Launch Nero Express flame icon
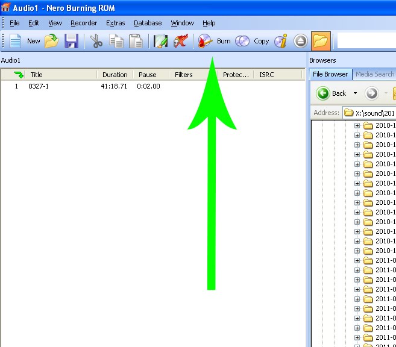This screenshot has height=347, width=396. [x=181, y=41]
